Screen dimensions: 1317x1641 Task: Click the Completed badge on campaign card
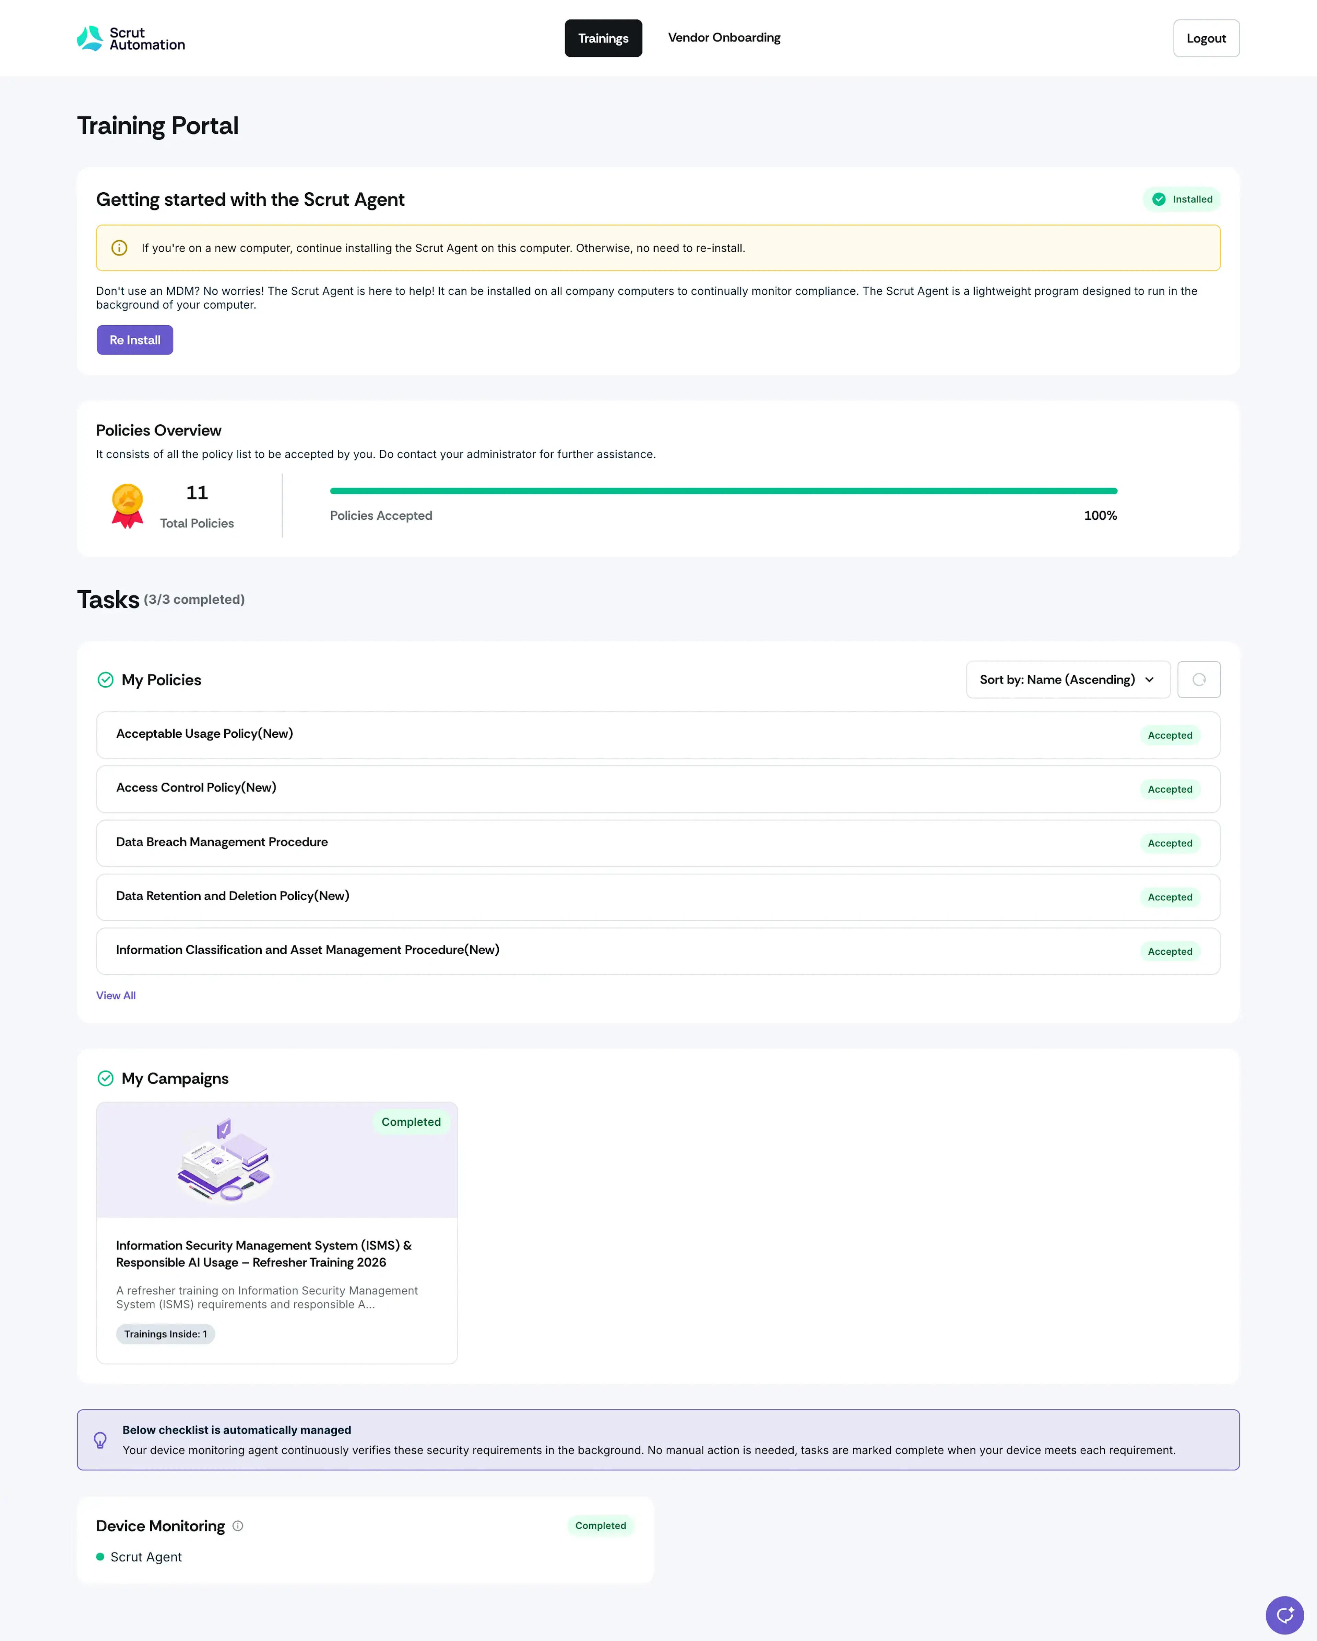(411, 1122)
